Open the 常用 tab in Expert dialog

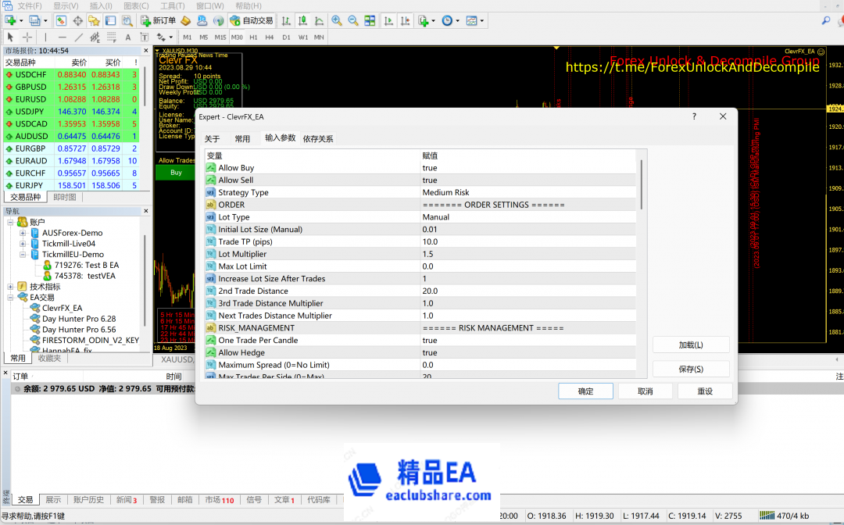click(242, 139)
